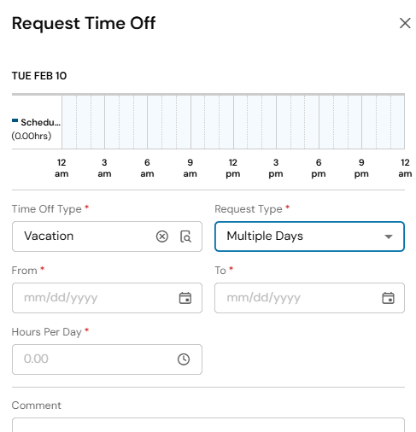Click the 9 am slot on schedule timeline

[x=198, y=122]
